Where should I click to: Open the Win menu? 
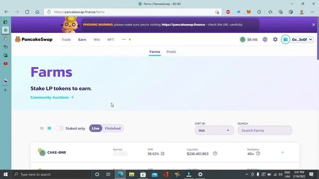tap(97, 39)
